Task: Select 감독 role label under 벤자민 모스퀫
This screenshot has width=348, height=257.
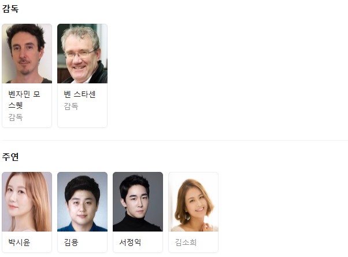Action: pyautogui.click(x=16, y=117)
